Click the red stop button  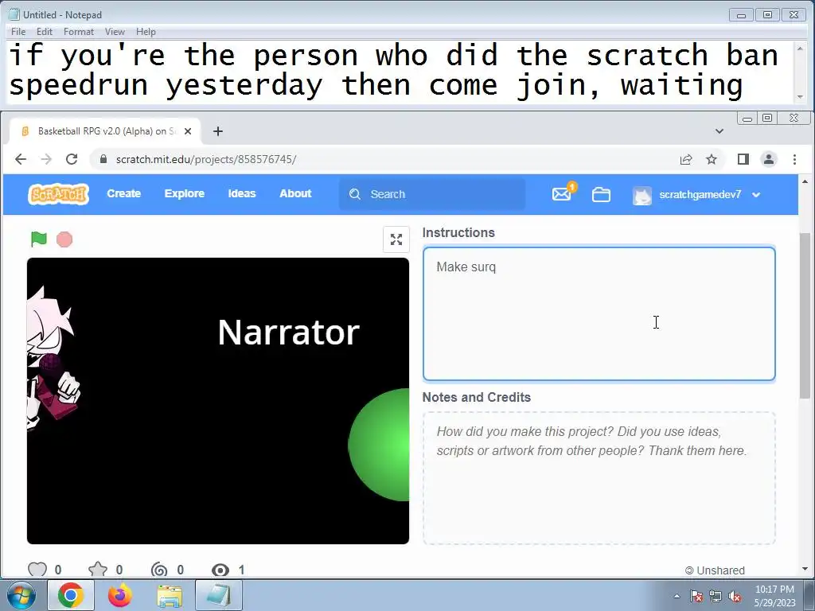tap(64, 239)
